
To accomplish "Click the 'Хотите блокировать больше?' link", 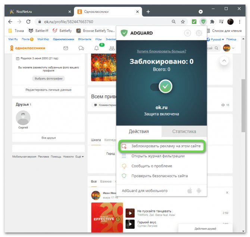I will coord(161,51).
